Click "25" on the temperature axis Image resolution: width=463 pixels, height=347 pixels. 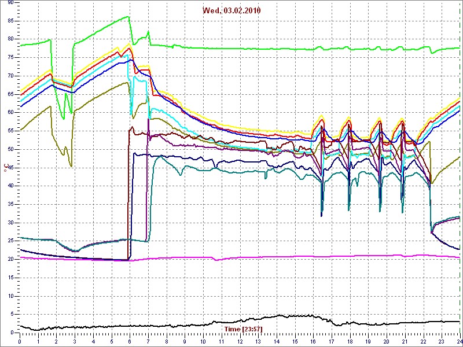(10, 241)
